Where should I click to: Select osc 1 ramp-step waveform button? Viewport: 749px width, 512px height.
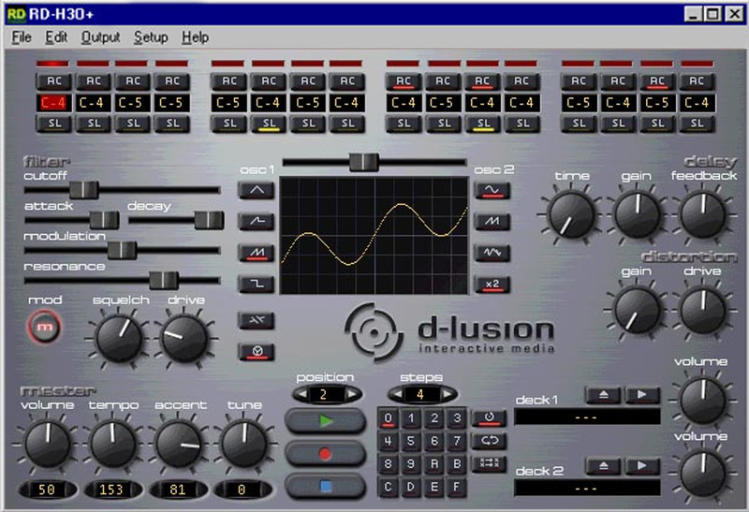click(x=257, y=222)
